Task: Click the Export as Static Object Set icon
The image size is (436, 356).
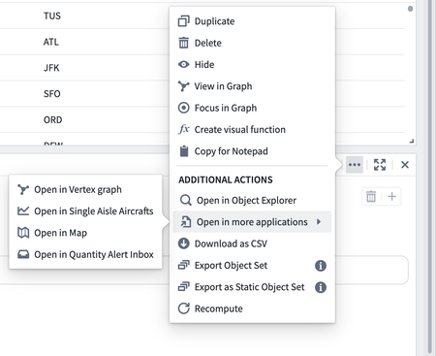Action: (x=183, y=287)
